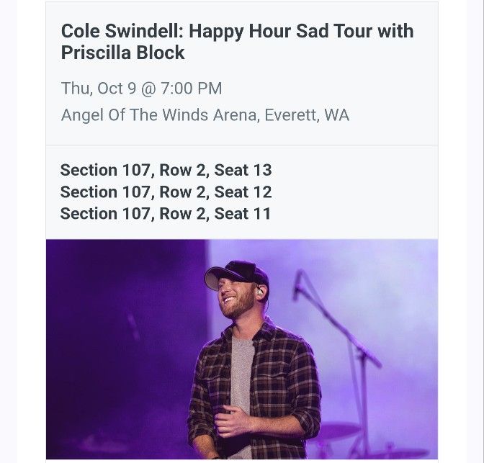Click the Thu, Oct 9 date

click(x=97, y=89)
